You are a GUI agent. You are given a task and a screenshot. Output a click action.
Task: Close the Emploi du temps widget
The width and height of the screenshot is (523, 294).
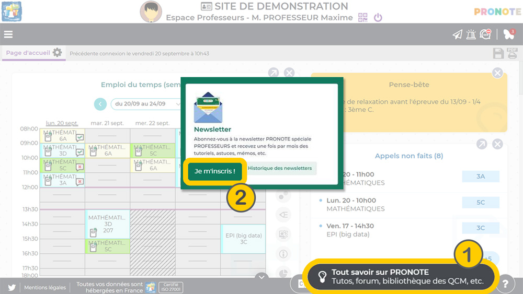point(289,73)
